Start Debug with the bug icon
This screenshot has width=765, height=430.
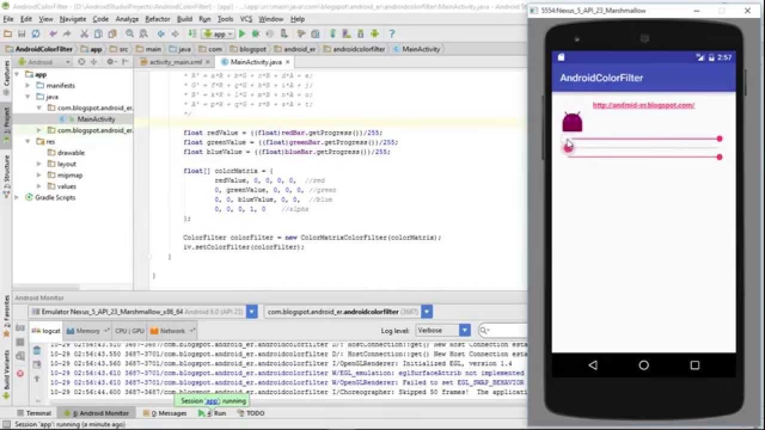tap(256, 34)
